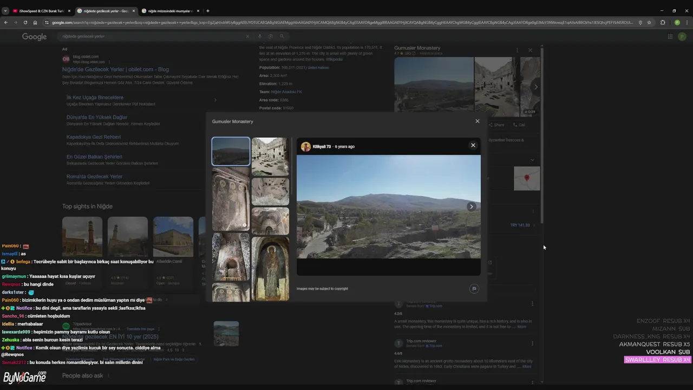
Task: Click the Top sights in Niğde heading
Action: 87,206
